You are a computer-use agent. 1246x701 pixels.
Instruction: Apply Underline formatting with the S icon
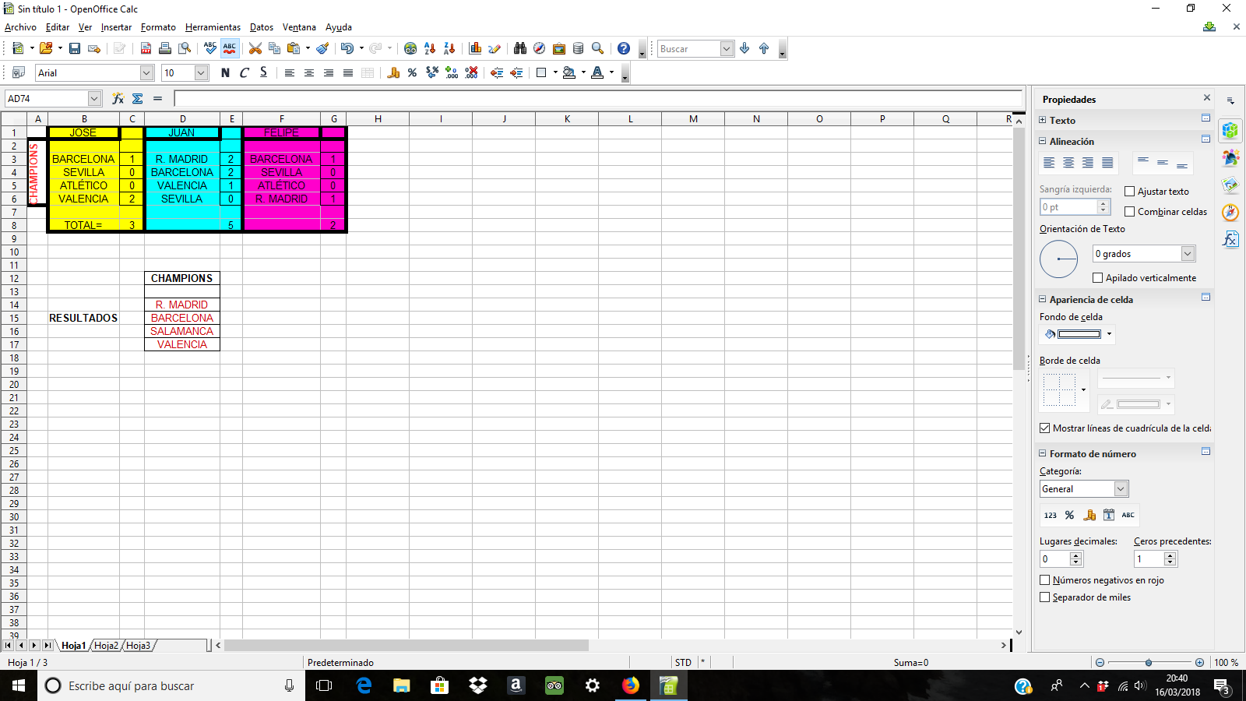[x=264, y=72]
